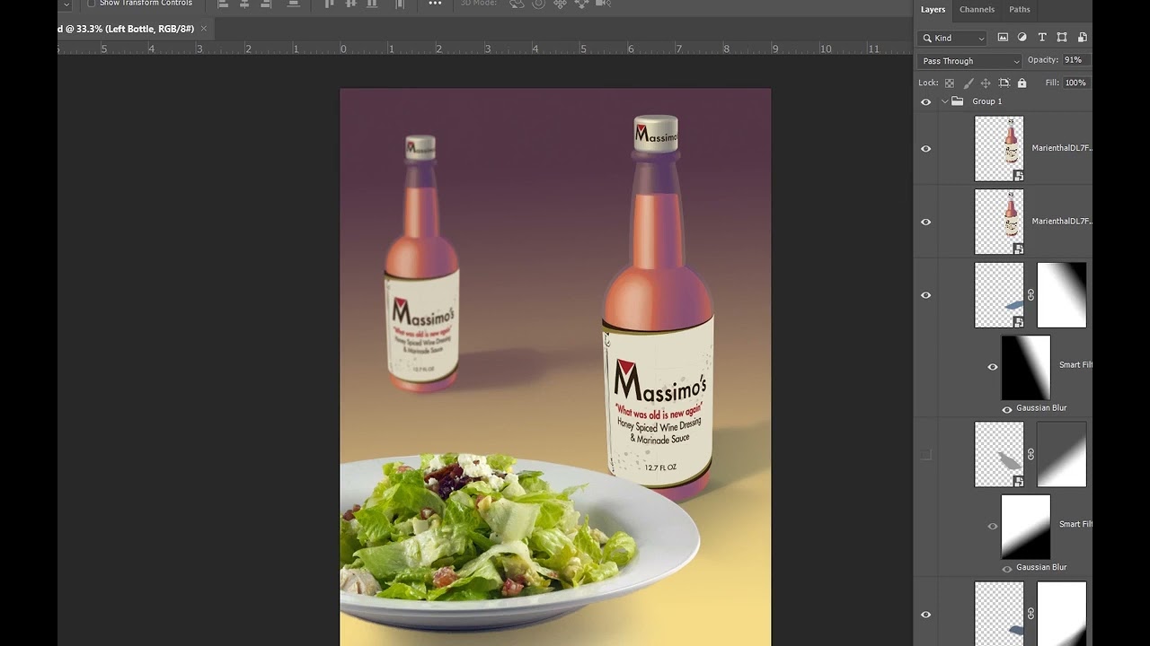Open Pass Through blend mode dropdown
The image size is (1150, 646).
pyautogui.click(x=970, y=61)
